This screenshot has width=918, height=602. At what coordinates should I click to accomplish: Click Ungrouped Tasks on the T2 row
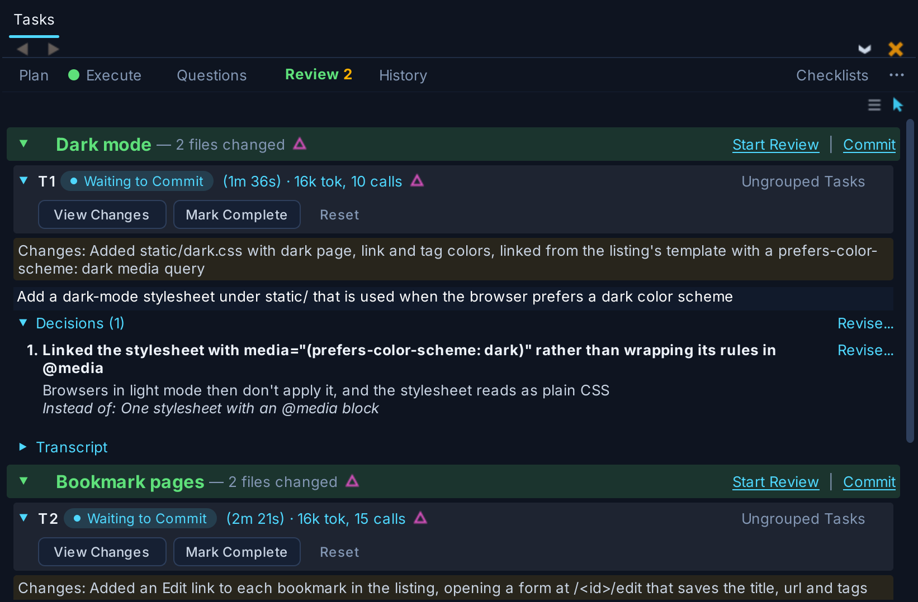point(803,519)
